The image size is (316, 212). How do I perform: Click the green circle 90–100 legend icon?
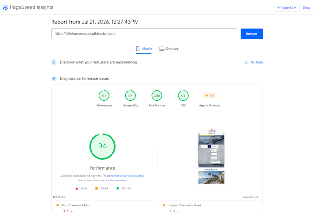pyautogui.click(x=118, y=188)
